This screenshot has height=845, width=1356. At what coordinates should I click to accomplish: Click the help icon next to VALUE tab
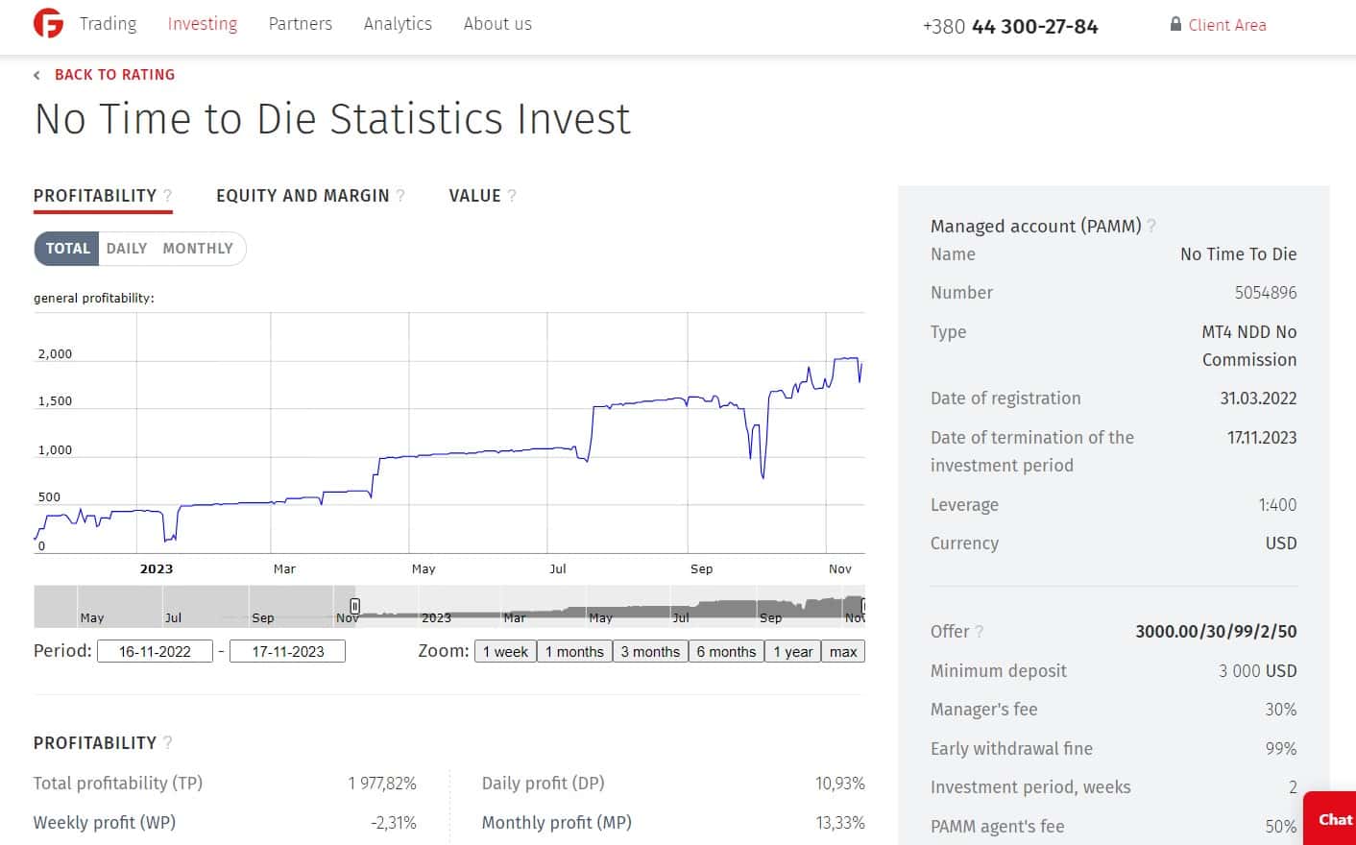pyautogui.click(x=512, y=195)
